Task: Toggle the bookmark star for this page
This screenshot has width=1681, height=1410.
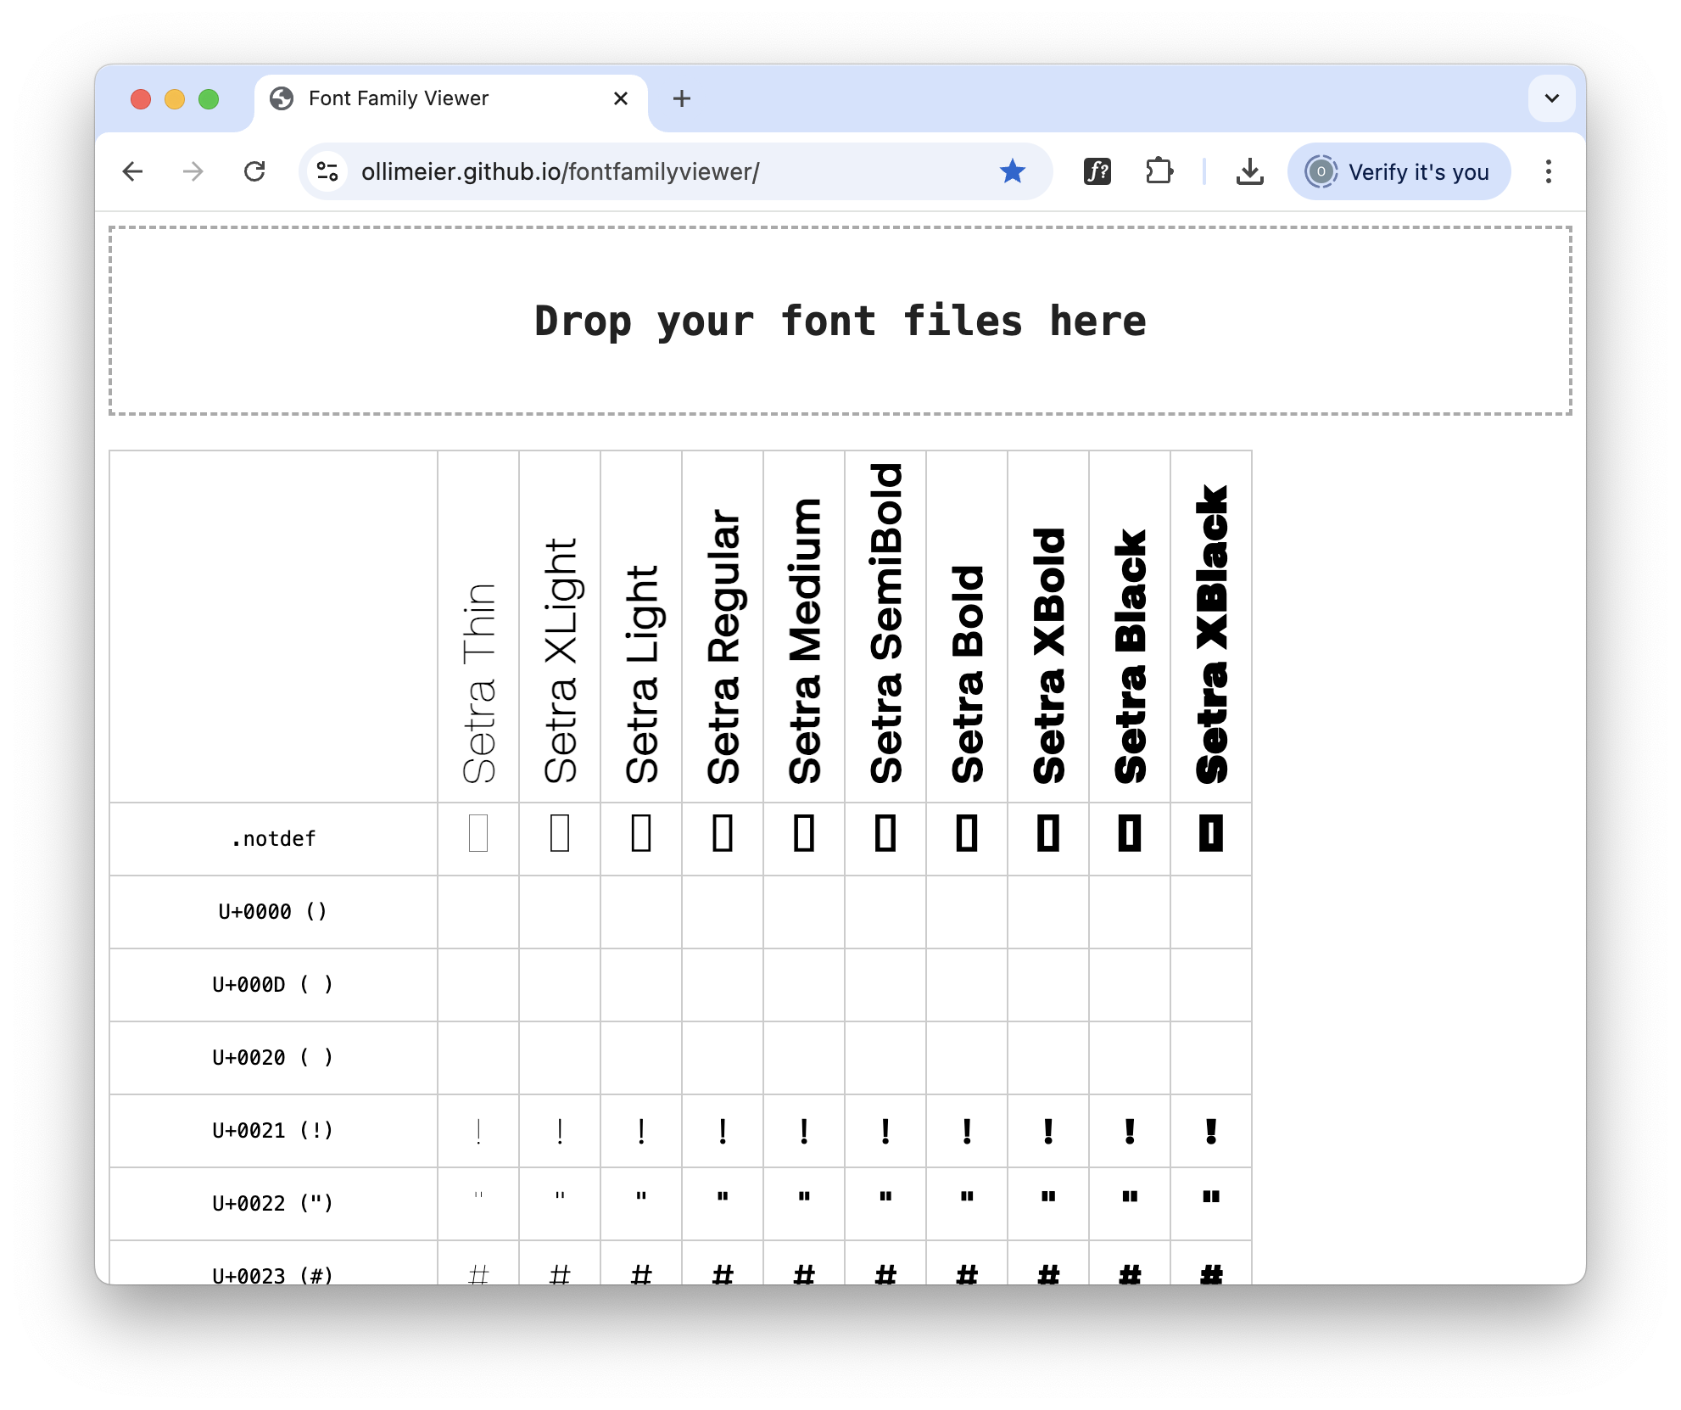Action: click(1012, 171)
